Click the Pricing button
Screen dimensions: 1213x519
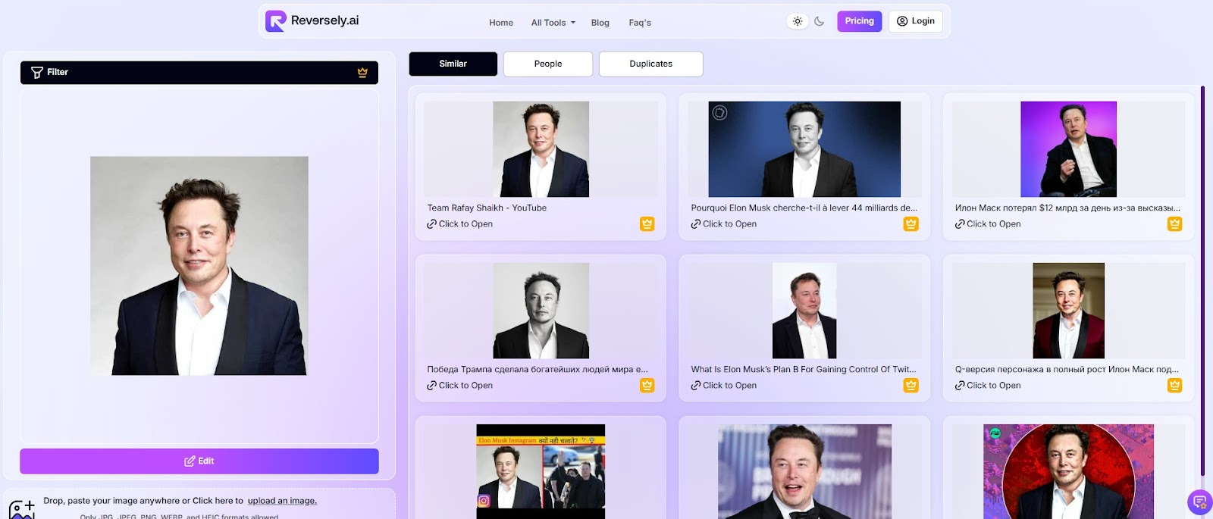[859, 21]
